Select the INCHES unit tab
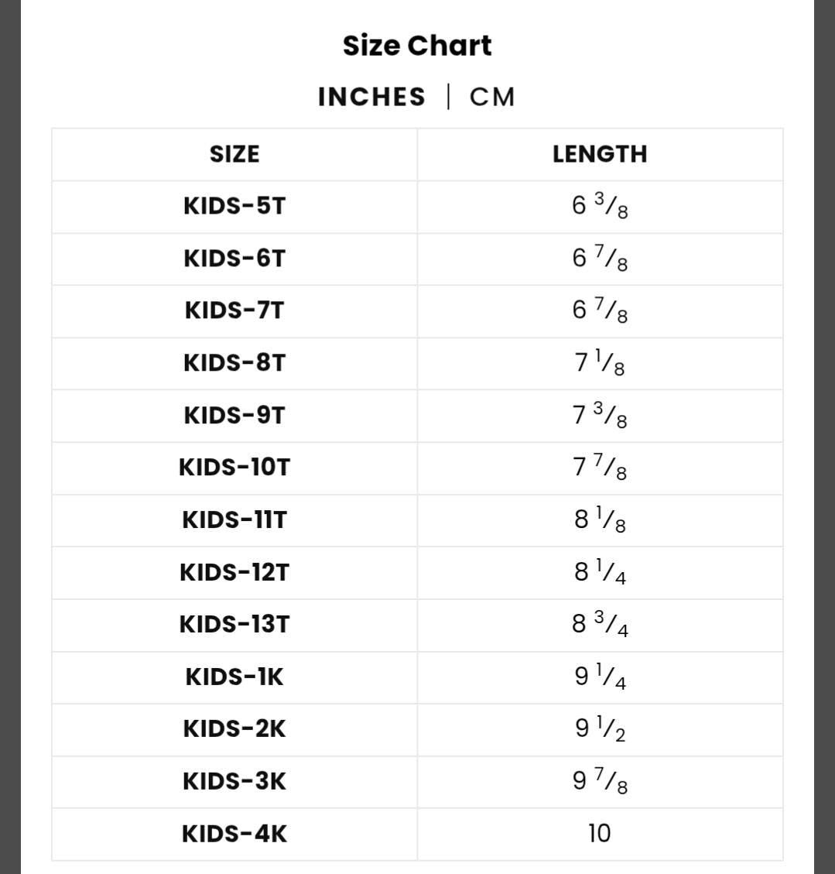Image resolution: width=835 pixels, height=874 pixels. pyautogui.click(x=371, y=97)
